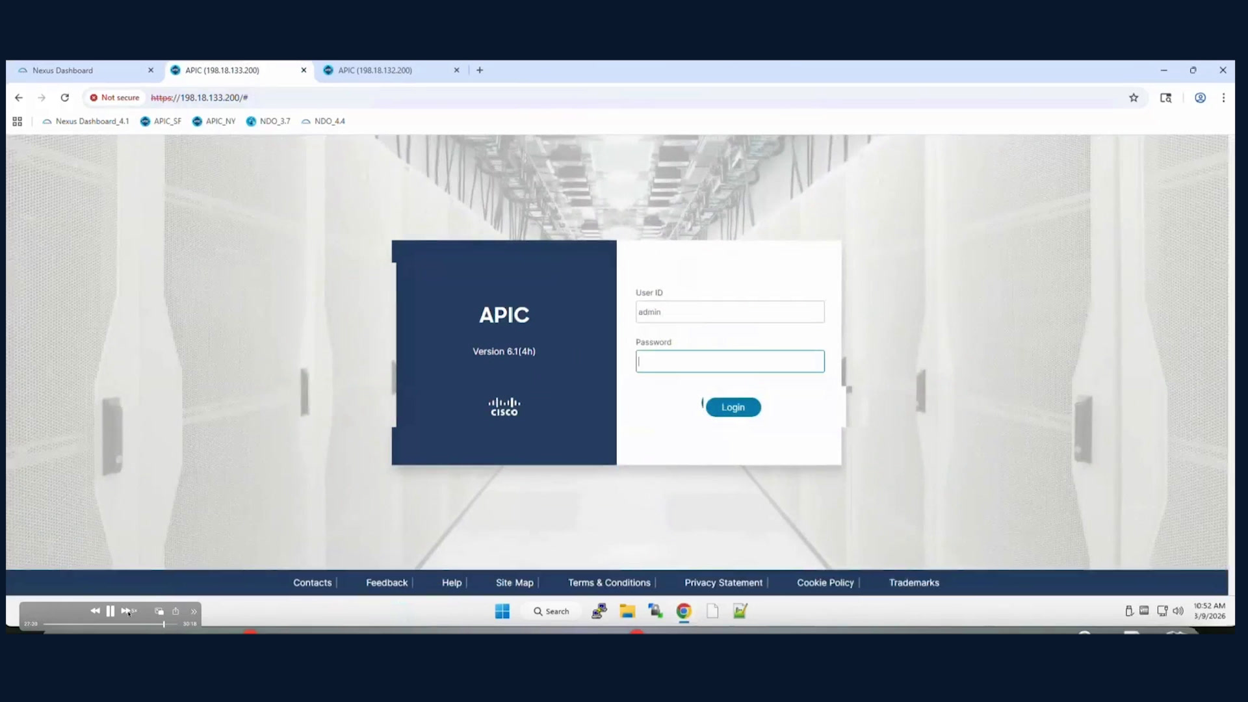The image size is (1248, 702).
Task: Fast-forward the video playback
Action: [x=126, y=611]
